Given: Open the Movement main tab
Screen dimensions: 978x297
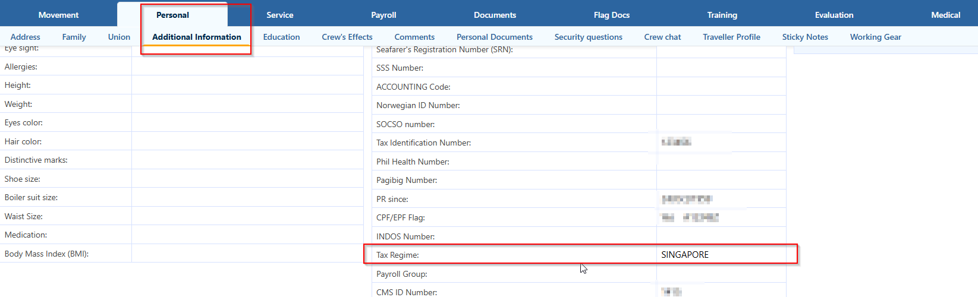Looking at the screenshot, I should 58,15.
